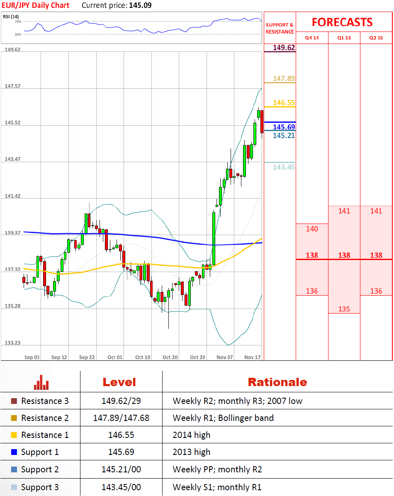Screen dimensions: 394x496
Task: Click the Sep 22 date axis label
Action: click(x=87, y=357)
